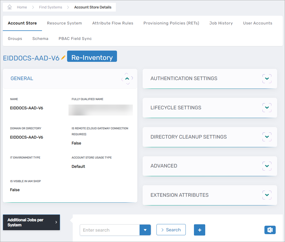Expand the Lifecycle Settings section
This screenshot has height=242, width=285.
267,108
